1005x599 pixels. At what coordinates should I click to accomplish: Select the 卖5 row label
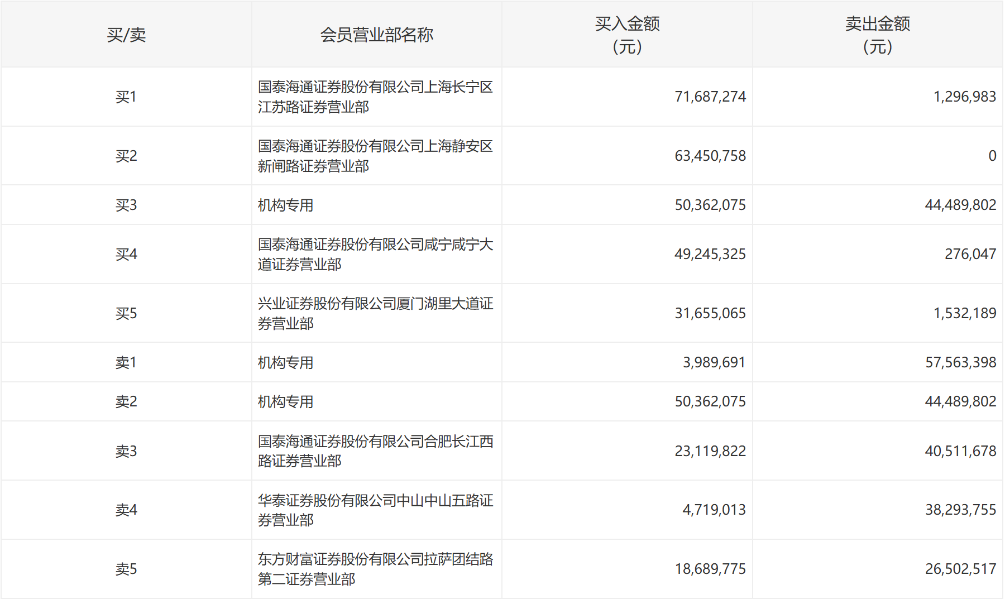pos(126,569)
